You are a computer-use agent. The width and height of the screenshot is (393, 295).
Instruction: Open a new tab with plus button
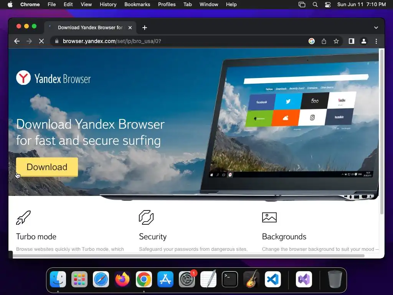(145, 28)
